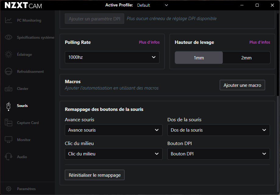The width and height of the screenshot is (280, 195).
Task: Click Ajouter une macro button
Action: [242, 85]
